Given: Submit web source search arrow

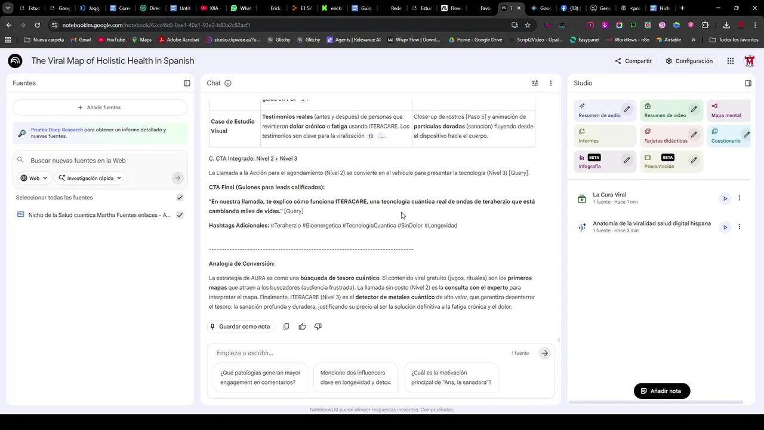Looking at the screenshot, I should click(177, 178).
